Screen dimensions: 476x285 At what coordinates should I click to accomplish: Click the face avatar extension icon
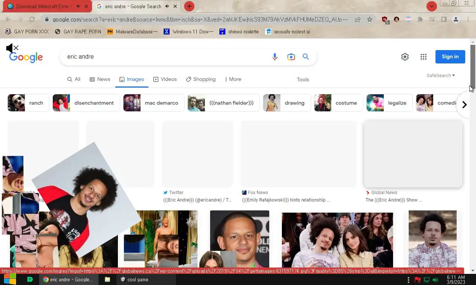396,19
